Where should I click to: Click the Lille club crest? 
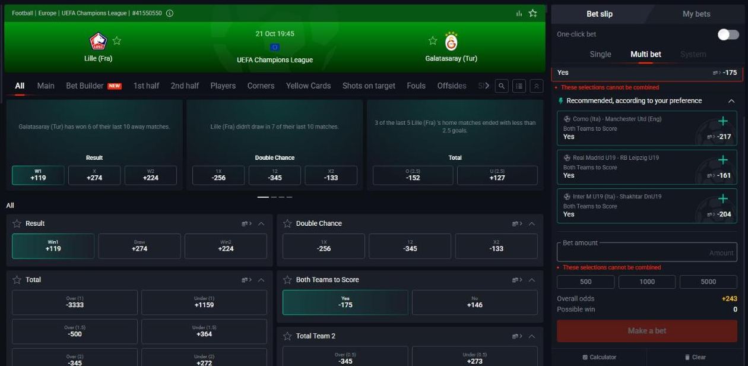point(98,41)
